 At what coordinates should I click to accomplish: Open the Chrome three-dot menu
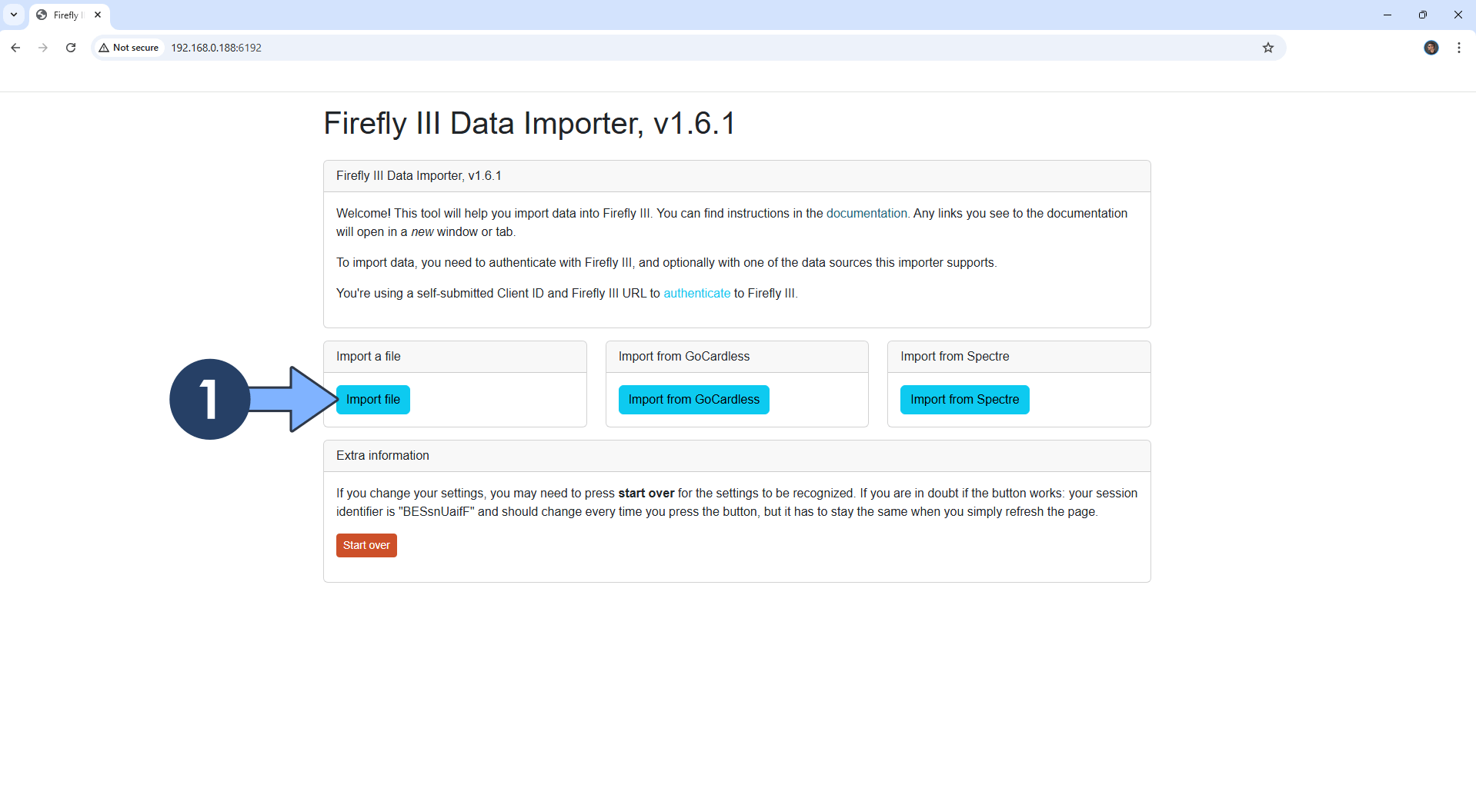pyautogui.click(x=1459, y=48)
